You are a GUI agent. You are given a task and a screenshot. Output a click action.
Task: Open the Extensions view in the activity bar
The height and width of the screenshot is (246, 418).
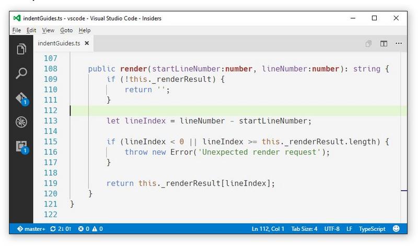(x=22, y=147)
